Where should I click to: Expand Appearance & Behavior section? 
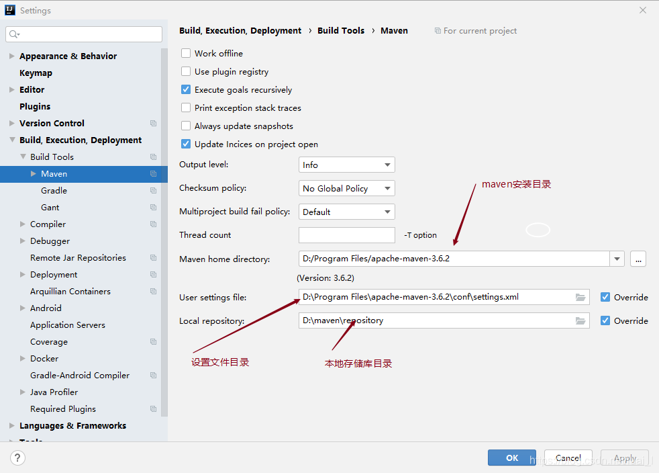point(12,56)
